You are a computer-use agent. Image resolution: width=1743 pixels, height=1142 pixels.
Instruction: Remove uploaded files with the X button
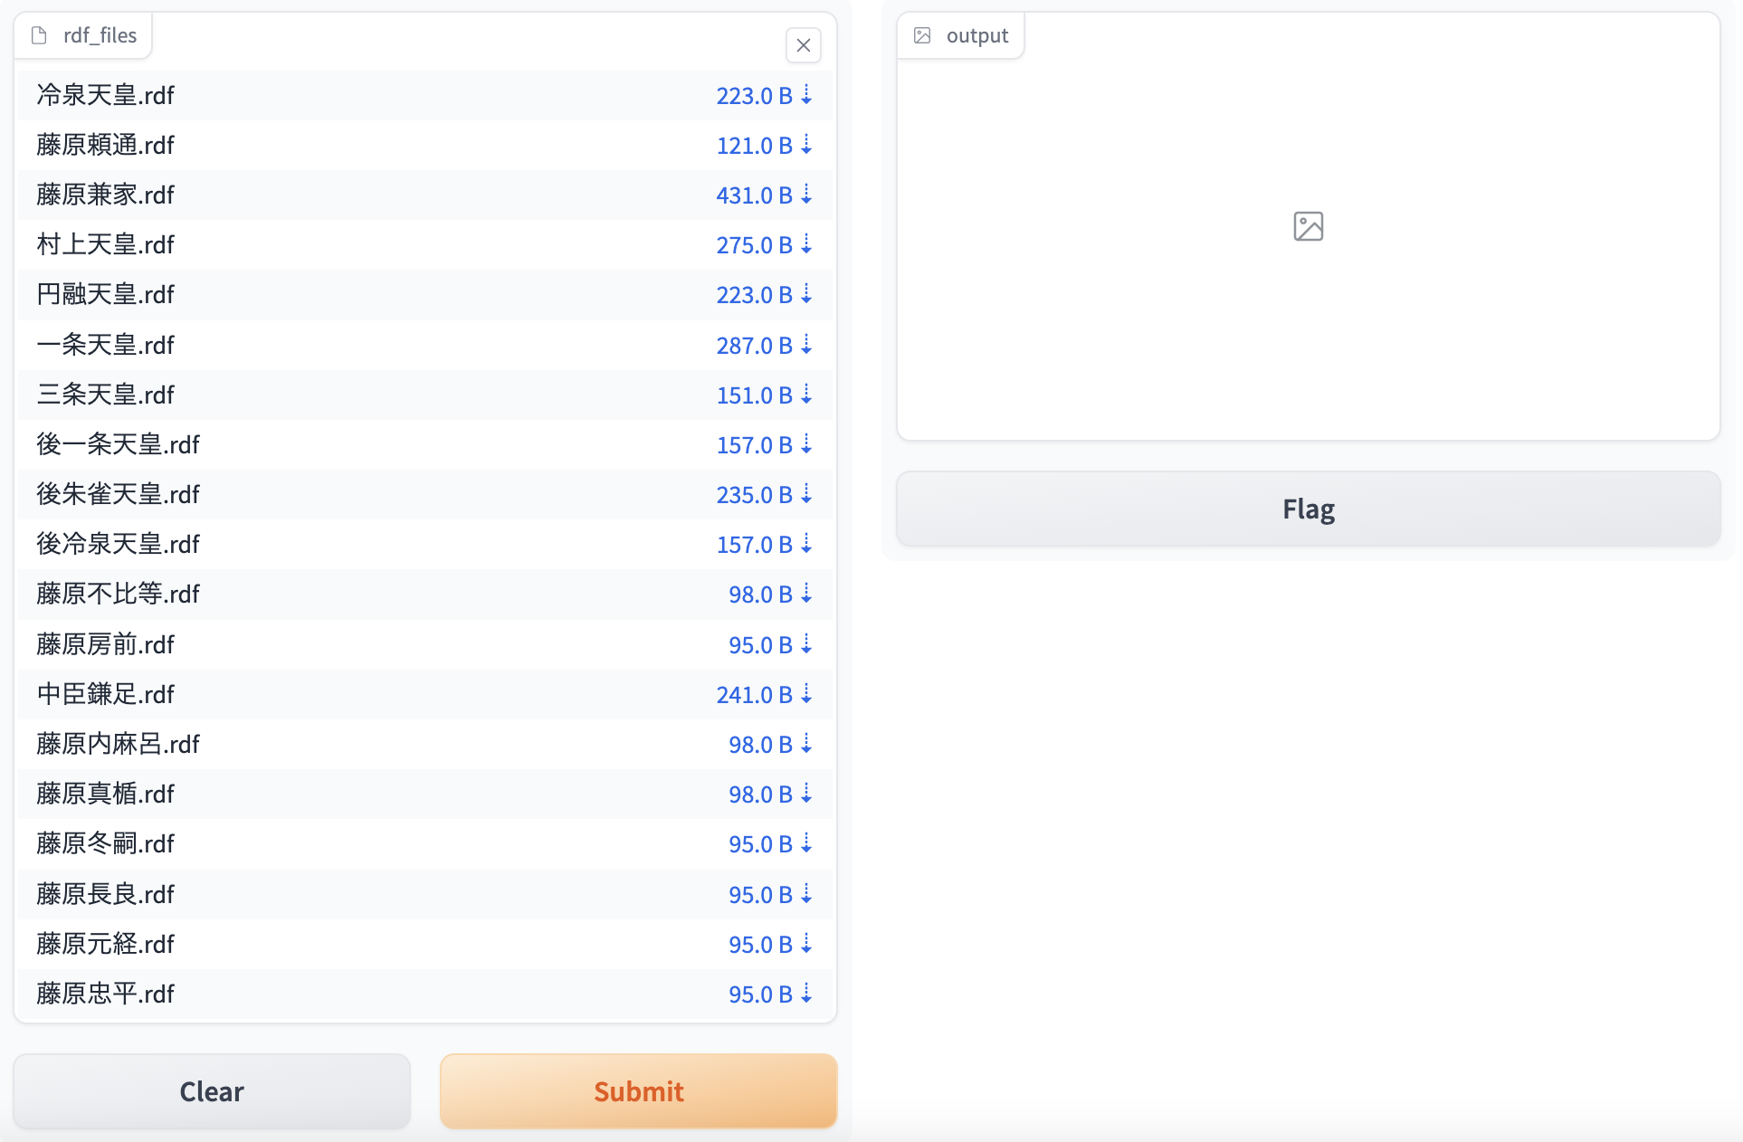(x=803, y=45)
